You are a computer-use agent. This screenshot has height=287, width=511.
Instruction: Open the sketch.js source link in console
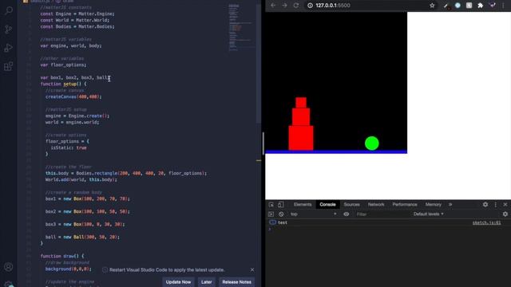click(486, 222)
